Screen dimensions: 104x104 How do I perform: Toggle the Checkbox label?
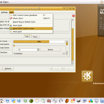4,53
